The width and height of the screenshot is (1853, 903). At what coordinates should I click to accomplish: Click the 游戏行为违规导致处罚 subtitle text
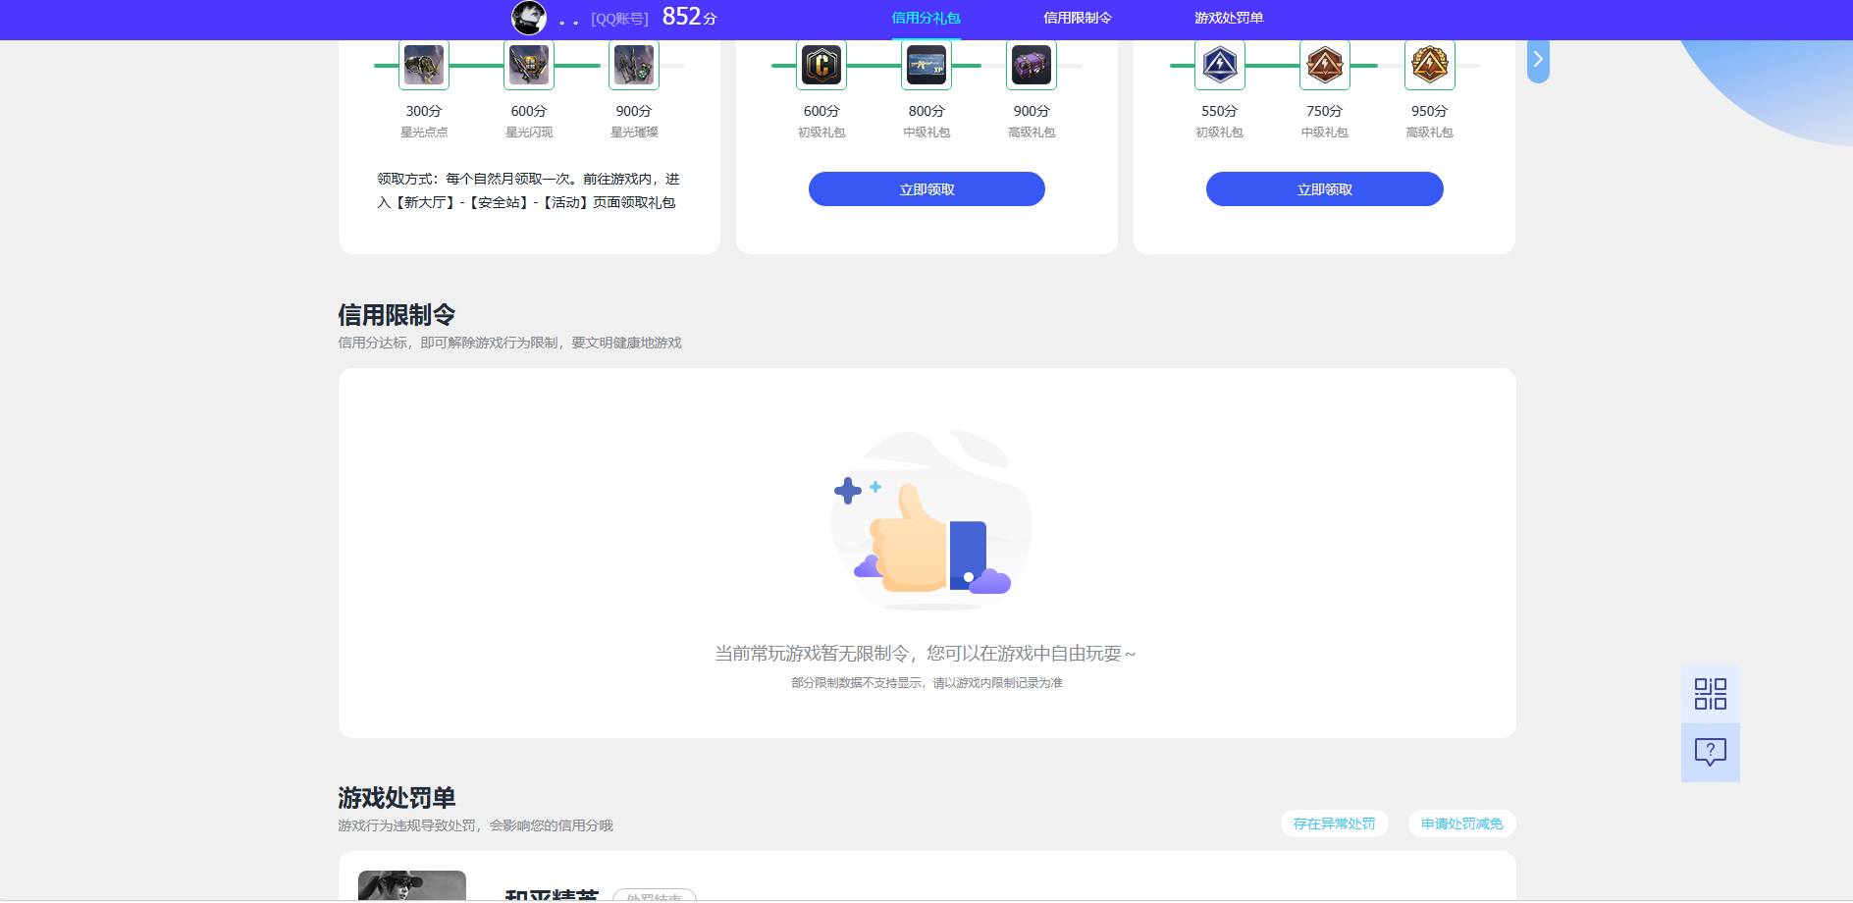(475, 825)
